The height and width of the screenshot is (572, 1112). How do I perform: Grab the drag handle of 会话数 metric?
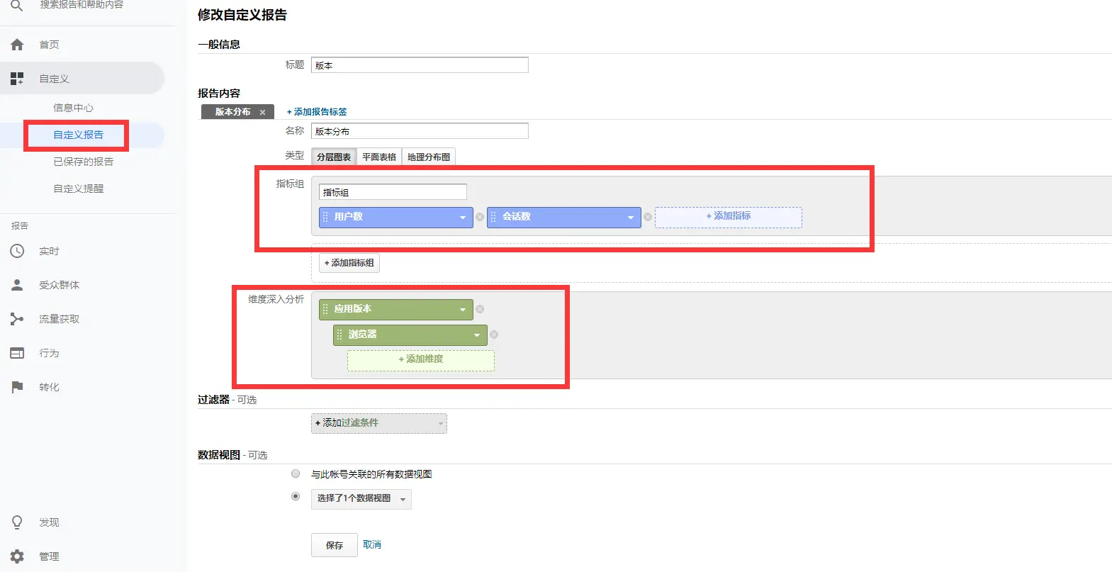[x=493, y=217]
